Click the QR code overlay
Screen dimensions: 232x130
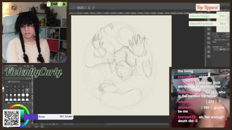[x=12, y=118]
